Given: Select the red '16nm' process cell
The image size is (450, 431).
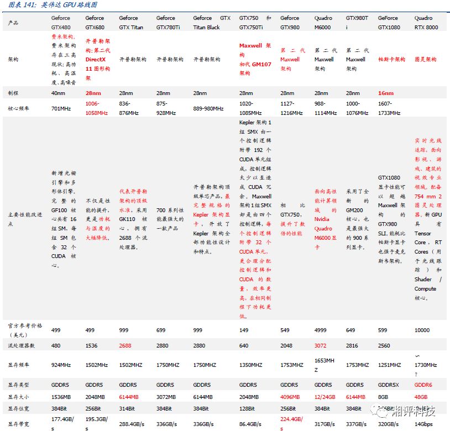Looking at the screenshot, I should [x=386, y=93].
